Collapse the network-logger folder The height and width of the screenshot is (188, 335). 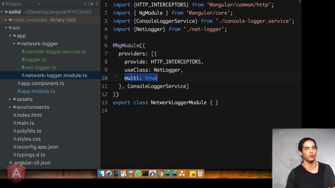pyautogui.click(x=14, y=44)
